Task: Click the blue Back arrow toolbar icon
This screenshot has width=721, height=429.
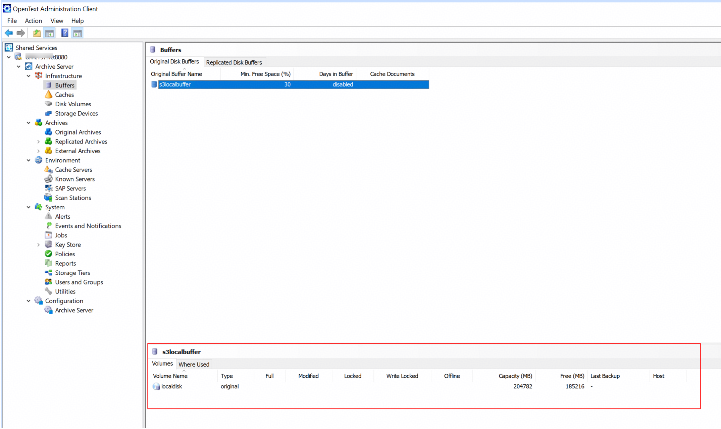Action: point(9,33)
